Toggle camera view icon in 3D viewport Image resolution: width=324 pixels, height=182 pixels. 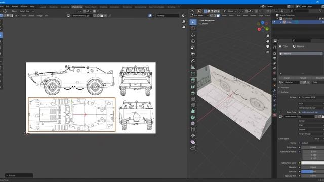coord(268,47)
